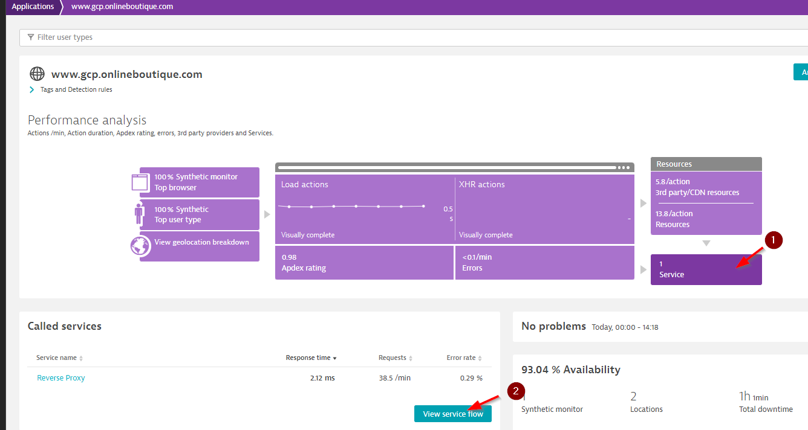808x430 pixels.
Task: Select the Top browser monitor icon
Action: 140,182
